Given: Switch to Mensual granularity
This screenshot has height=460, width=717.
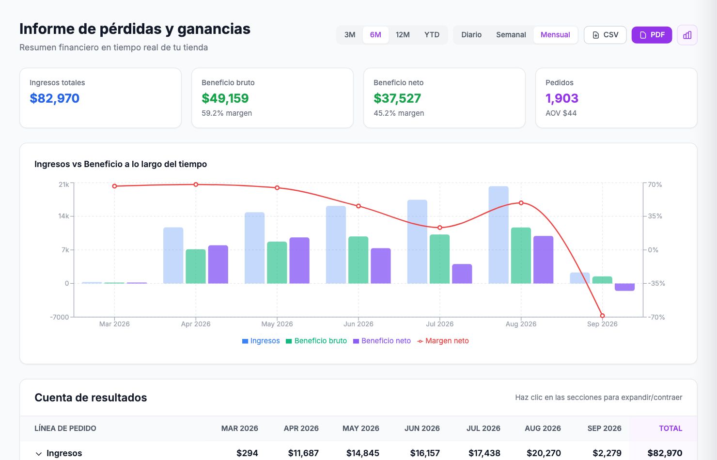Looking at the screenshot, I should 555,35.
